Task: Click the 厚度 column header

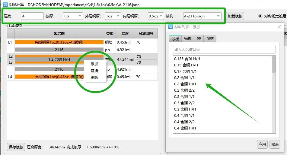Action: click(x=125, y=34)
